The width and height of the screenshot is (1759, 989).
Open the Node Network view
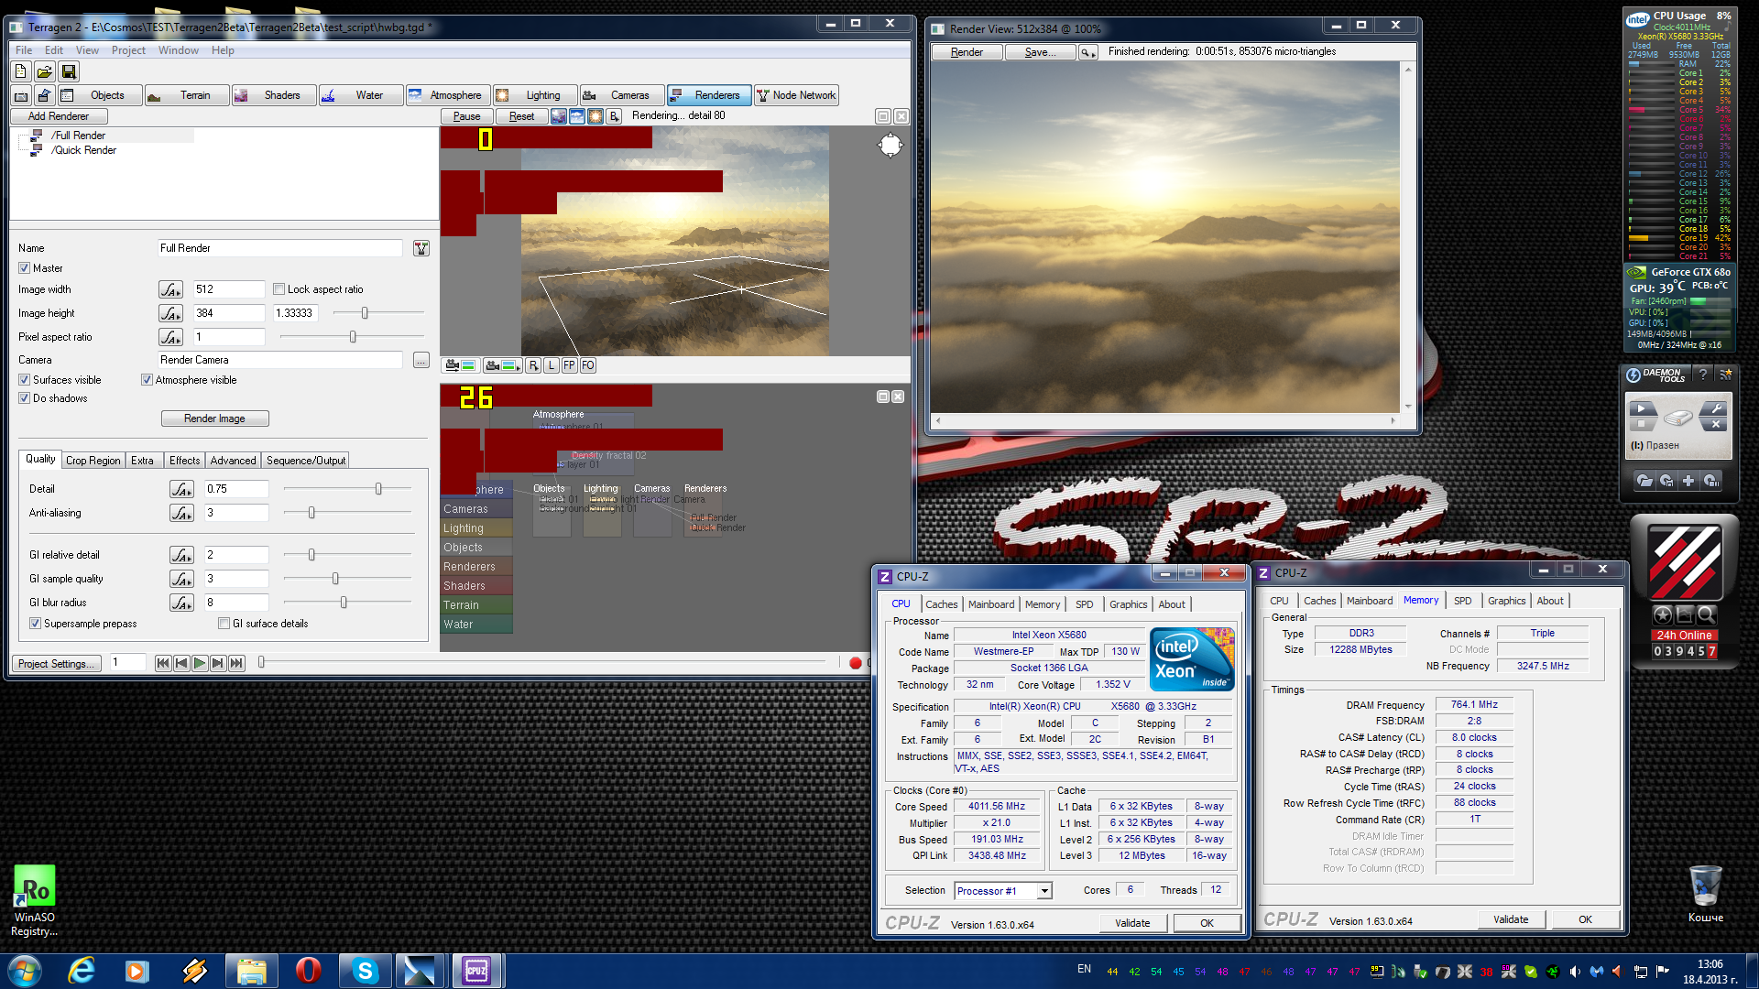coord(796,95)
